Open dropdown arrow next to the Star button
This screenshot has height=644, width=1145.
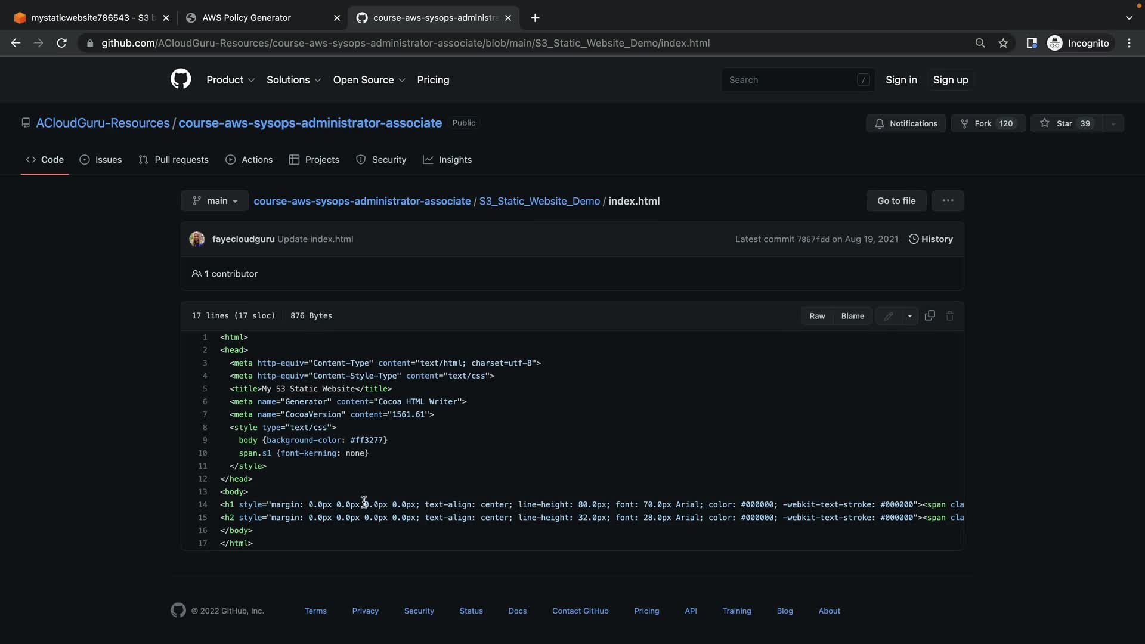tap(1113, 123)
